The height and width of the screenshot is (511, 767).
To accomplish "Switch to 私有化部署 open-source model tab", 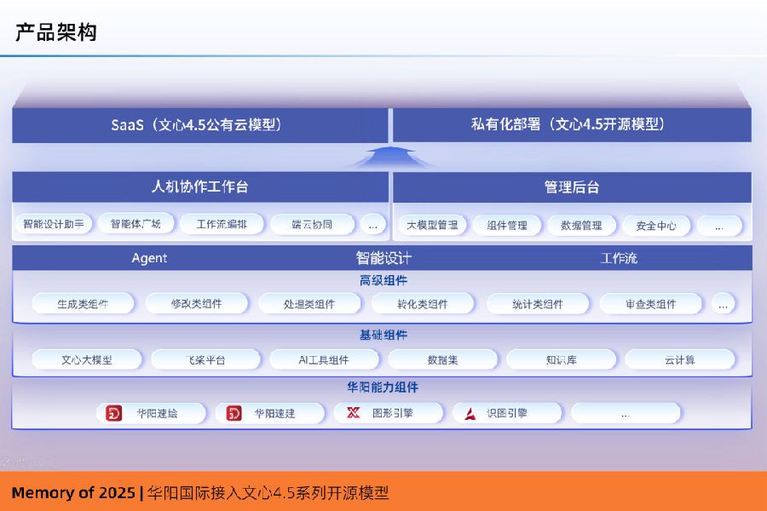I will coord(571,124).
